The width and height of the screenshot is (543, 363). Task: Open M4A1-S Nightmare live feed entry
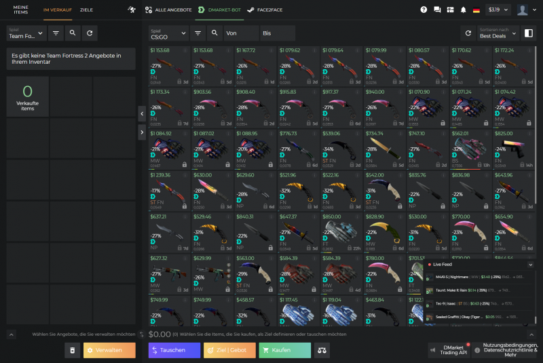(479, 278)
